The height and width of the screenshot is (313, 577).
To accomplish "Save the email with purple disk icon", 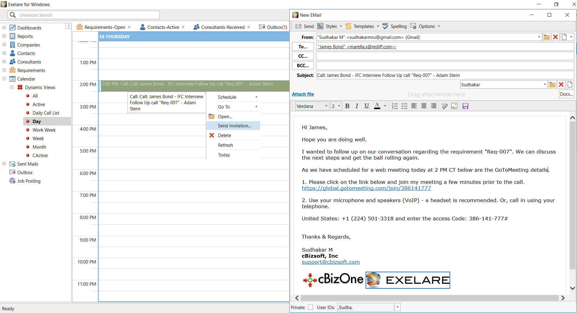I will pyautogui.click(x=465, y=106).
